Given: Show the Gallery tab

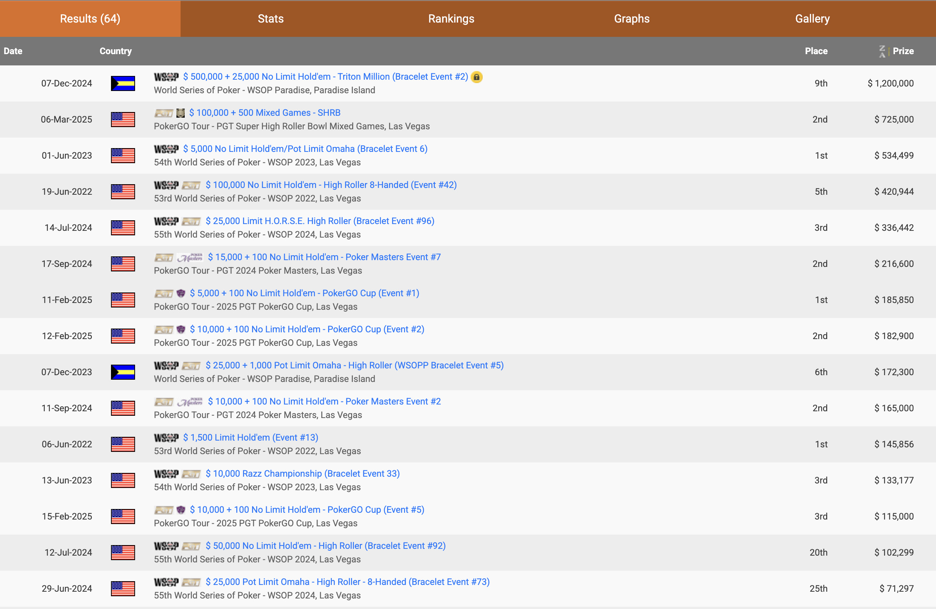Looking at the screenshot, I should pyautogui.click(x=812, y=18).
